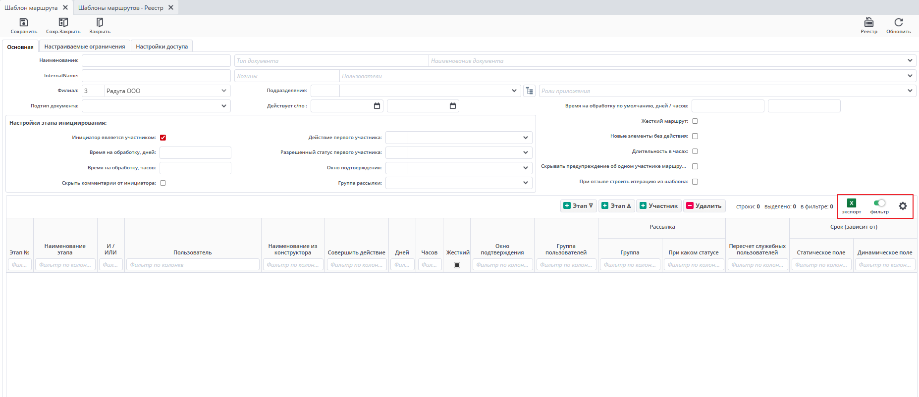Switch to 'Настраиваемые ограничения' tab
Image resolution: width=919 pixels, height=397 pixels.
[x=85, y=47]
